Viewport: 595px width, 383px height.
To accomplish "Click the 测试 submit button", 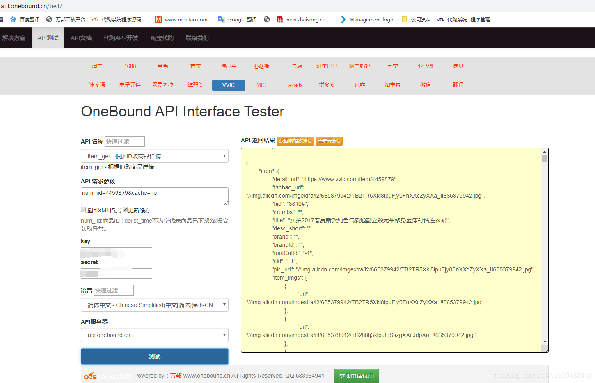I will coord(155,356).
